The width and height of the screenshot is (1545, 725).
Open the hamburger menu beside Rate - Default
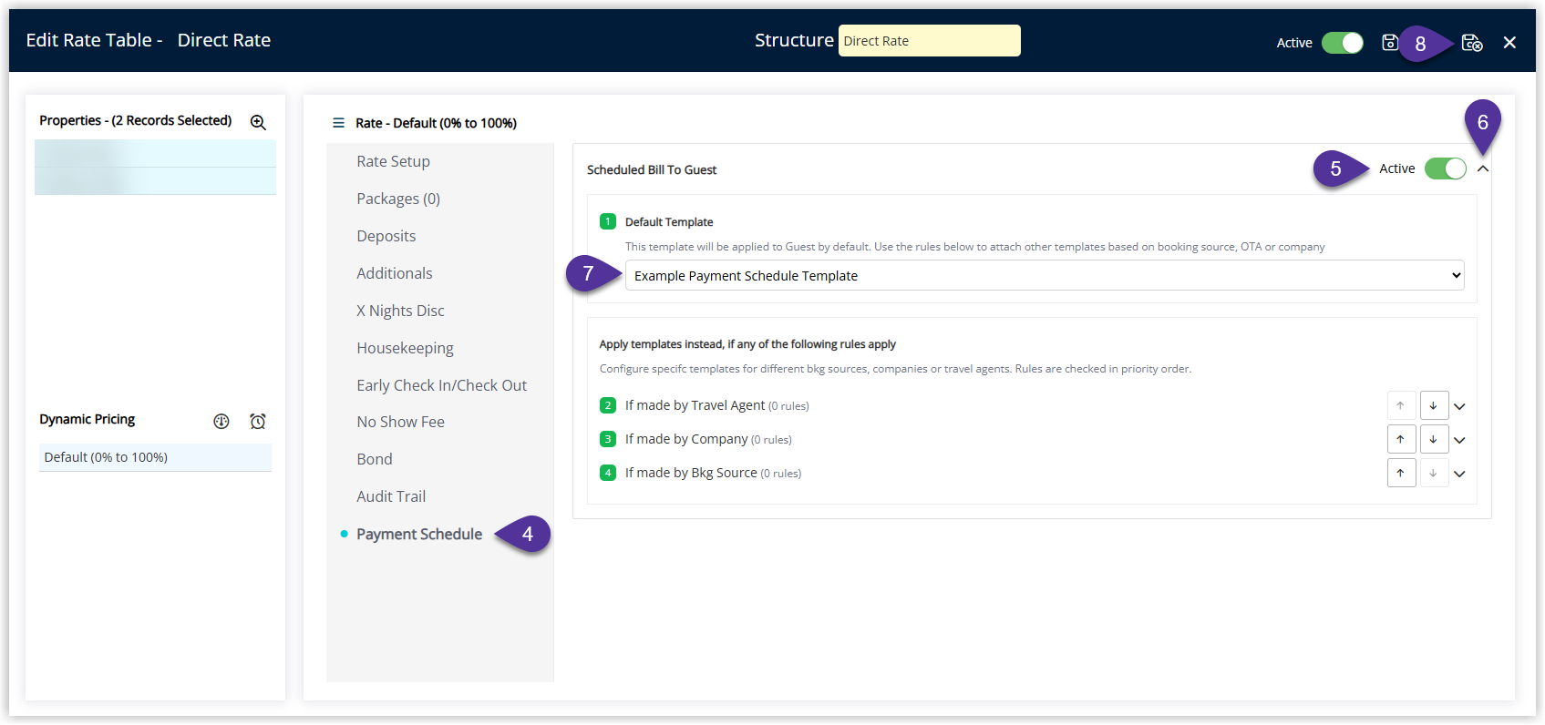[338, 123]
